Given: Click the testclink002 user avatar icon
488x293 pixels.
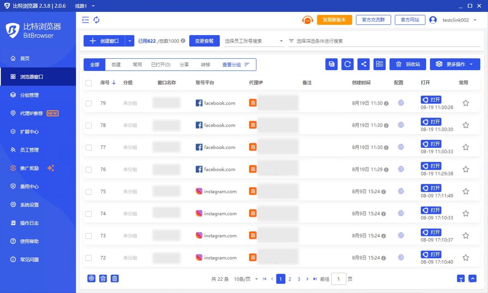Looking at the screenshot, I should point(433,20).
